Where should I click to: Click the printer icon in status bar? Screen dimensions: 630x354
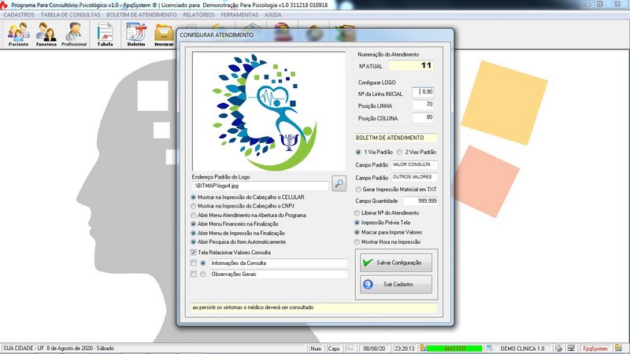click(558, 348)
